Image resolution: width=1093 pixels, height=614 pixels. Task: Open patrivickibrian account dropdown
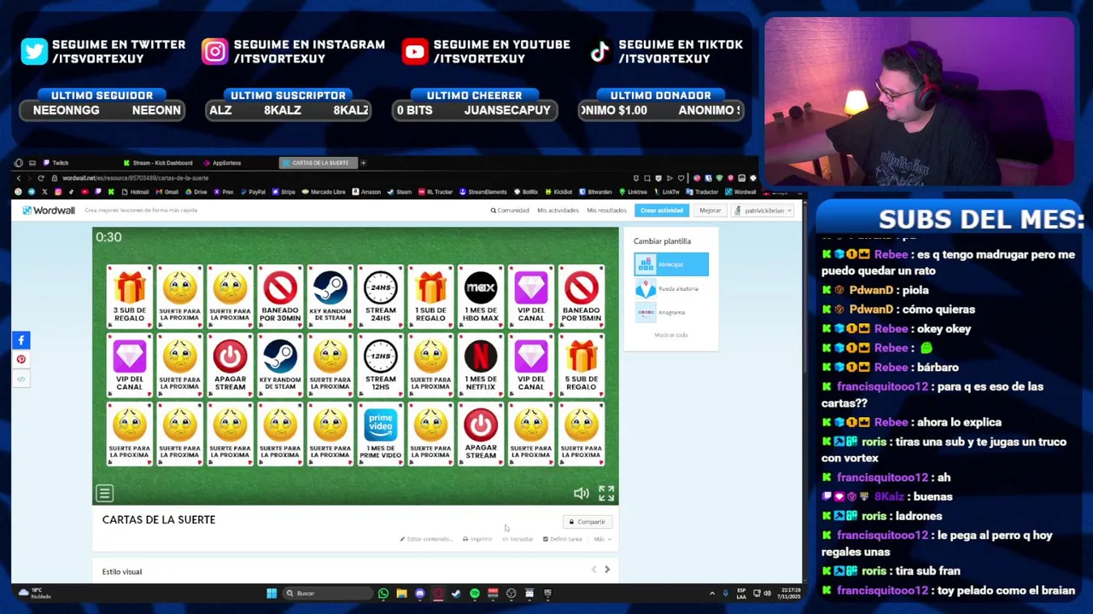pos(763,211)
